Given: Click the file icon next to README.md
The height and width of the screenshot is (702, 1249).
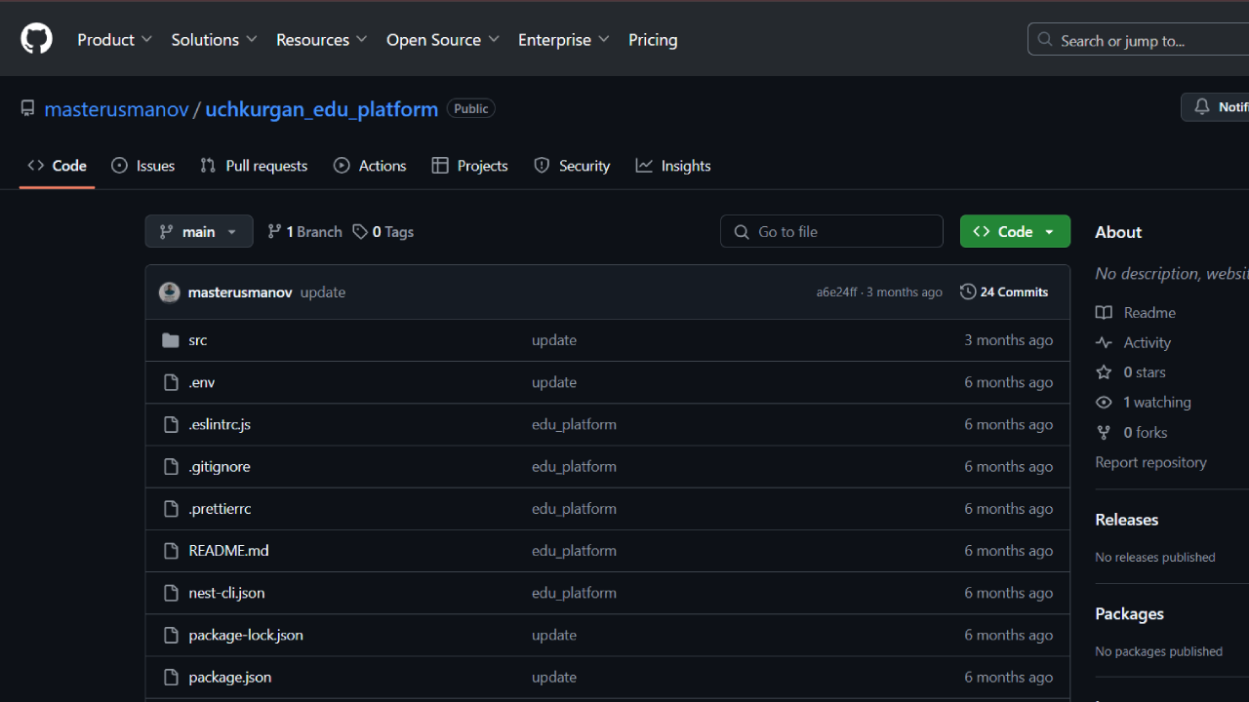Looking at the screenshot, I should (171, 550).
